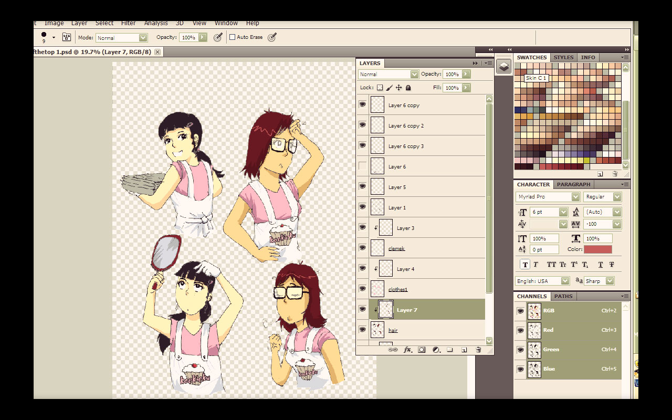This screenshot has height=420, width=672.
Task: Create new adjustment layer icon
Action: [436, 350]
